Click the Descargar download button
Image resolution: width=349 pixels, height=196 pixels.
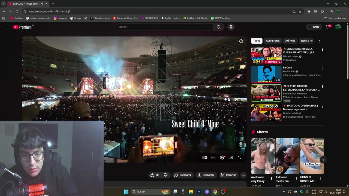(x=206, y=175)
